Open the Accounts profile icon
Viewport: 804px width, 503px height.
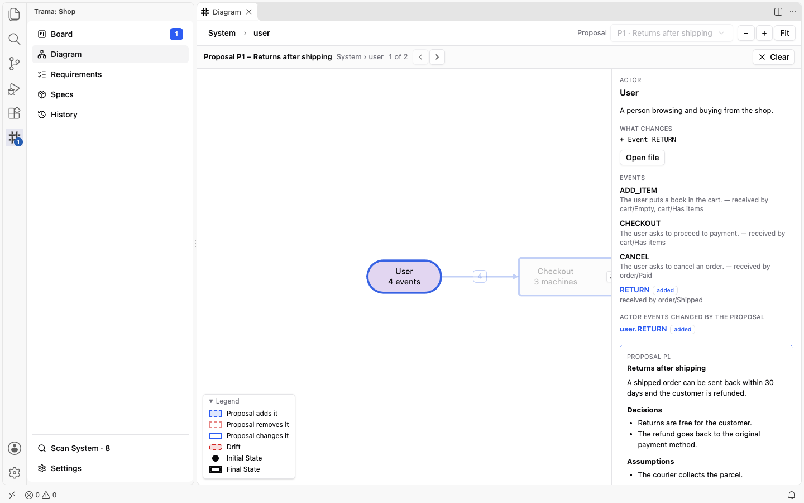click(15, 448)
